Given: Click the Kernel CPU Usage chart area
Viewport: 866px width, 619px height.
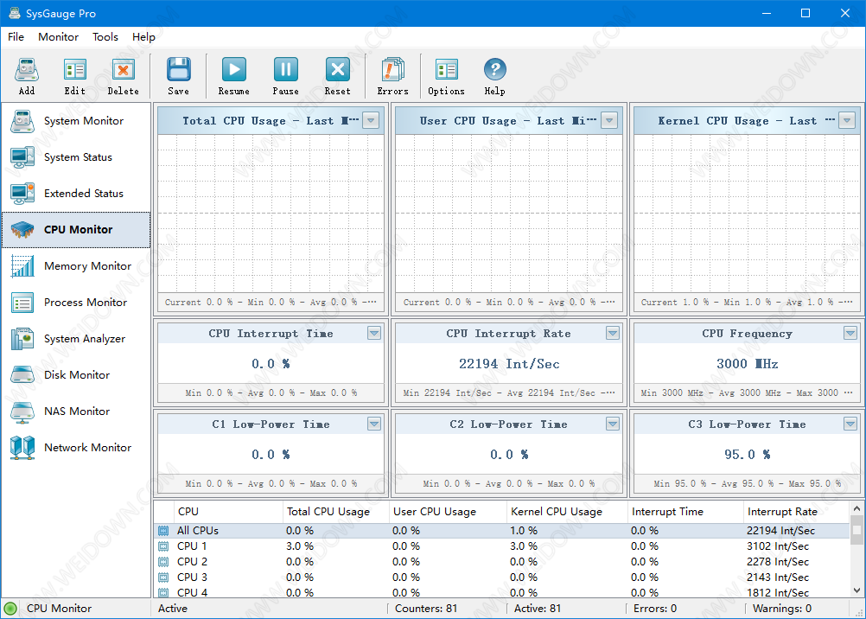Looking at the screenshot, I should coord(747,214).
